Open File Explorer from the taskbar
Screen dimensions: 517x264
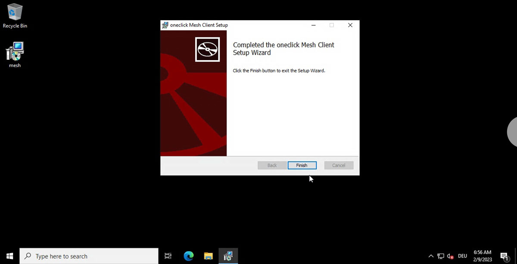(209, 256)
